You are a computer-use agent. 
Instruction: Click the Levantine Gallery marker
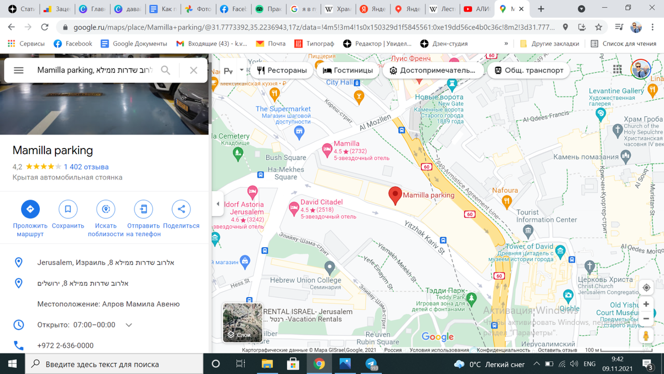click(601, 114)
